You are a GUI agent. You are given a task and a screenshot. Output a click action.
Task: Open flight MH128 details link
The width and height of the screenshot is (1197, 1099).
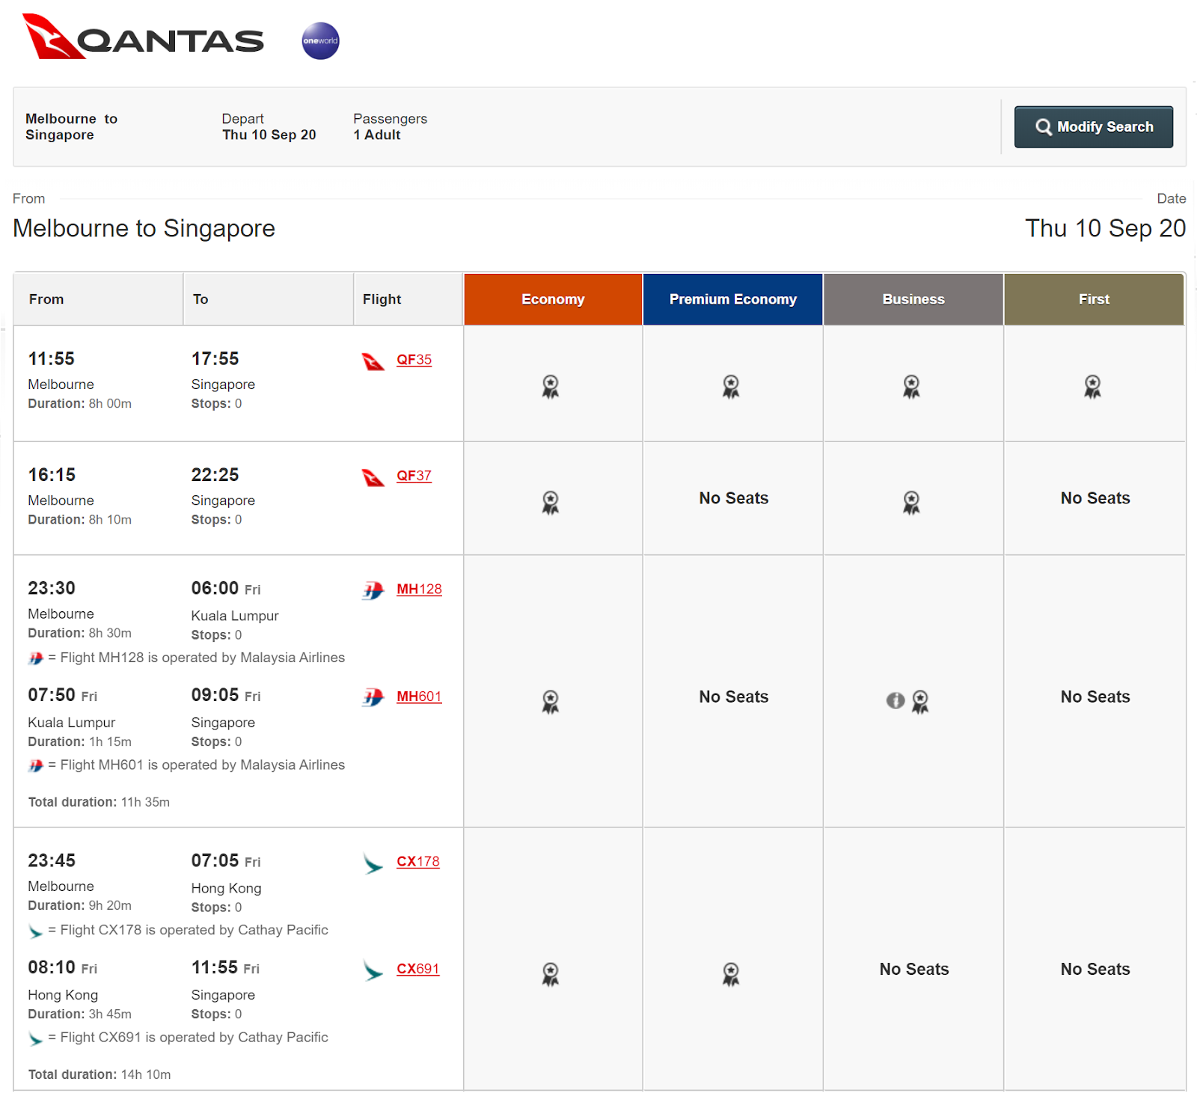click(x=419, y=589)
